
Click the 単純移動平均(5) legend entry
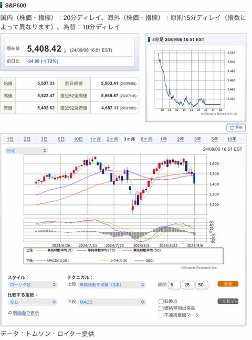point(55,250)
